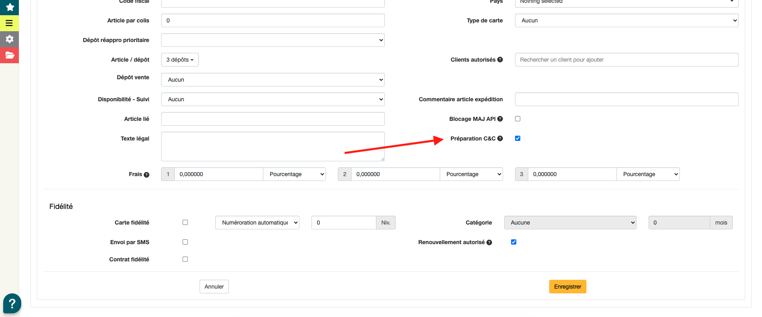The height and width of the screenshot is (317, 762).
Task: Click the Clients autorisés search field
Action: tap(626, 60)
